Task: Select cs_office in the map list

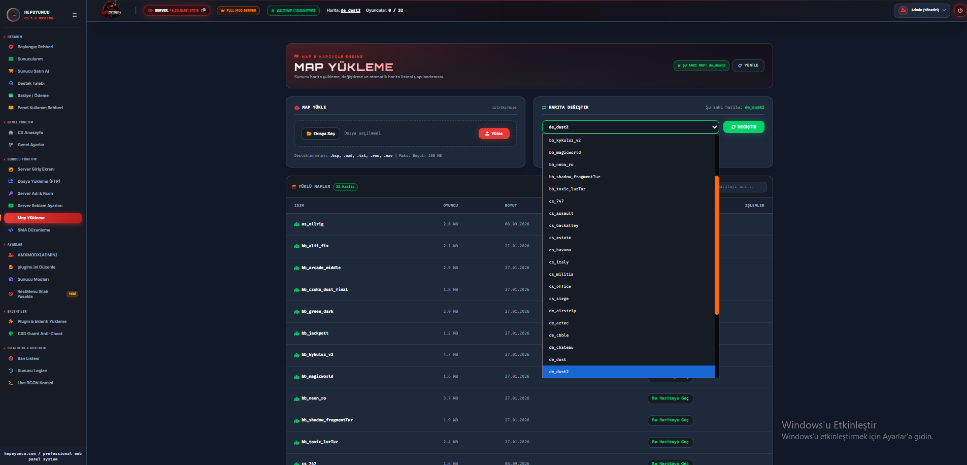Action: [628, 286]
